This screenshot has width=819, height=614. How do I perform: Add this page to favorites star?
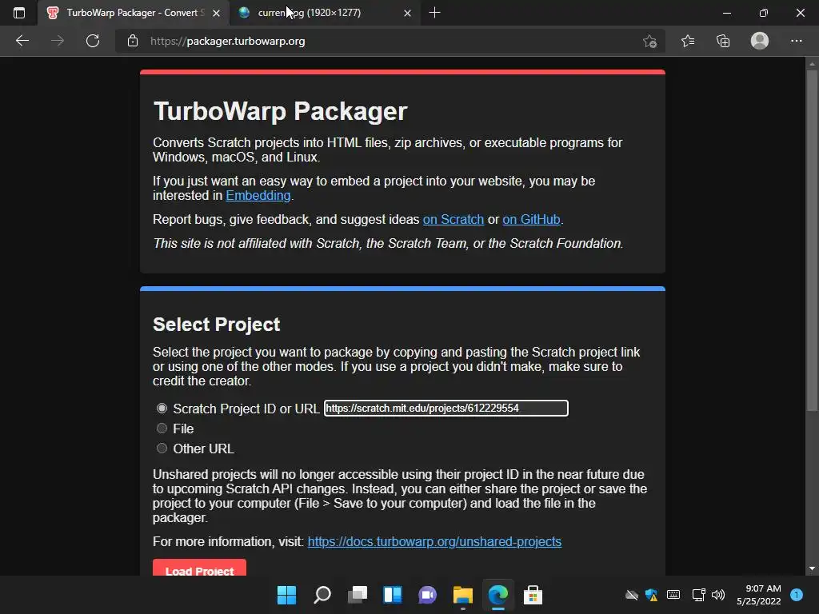(649, 41)
